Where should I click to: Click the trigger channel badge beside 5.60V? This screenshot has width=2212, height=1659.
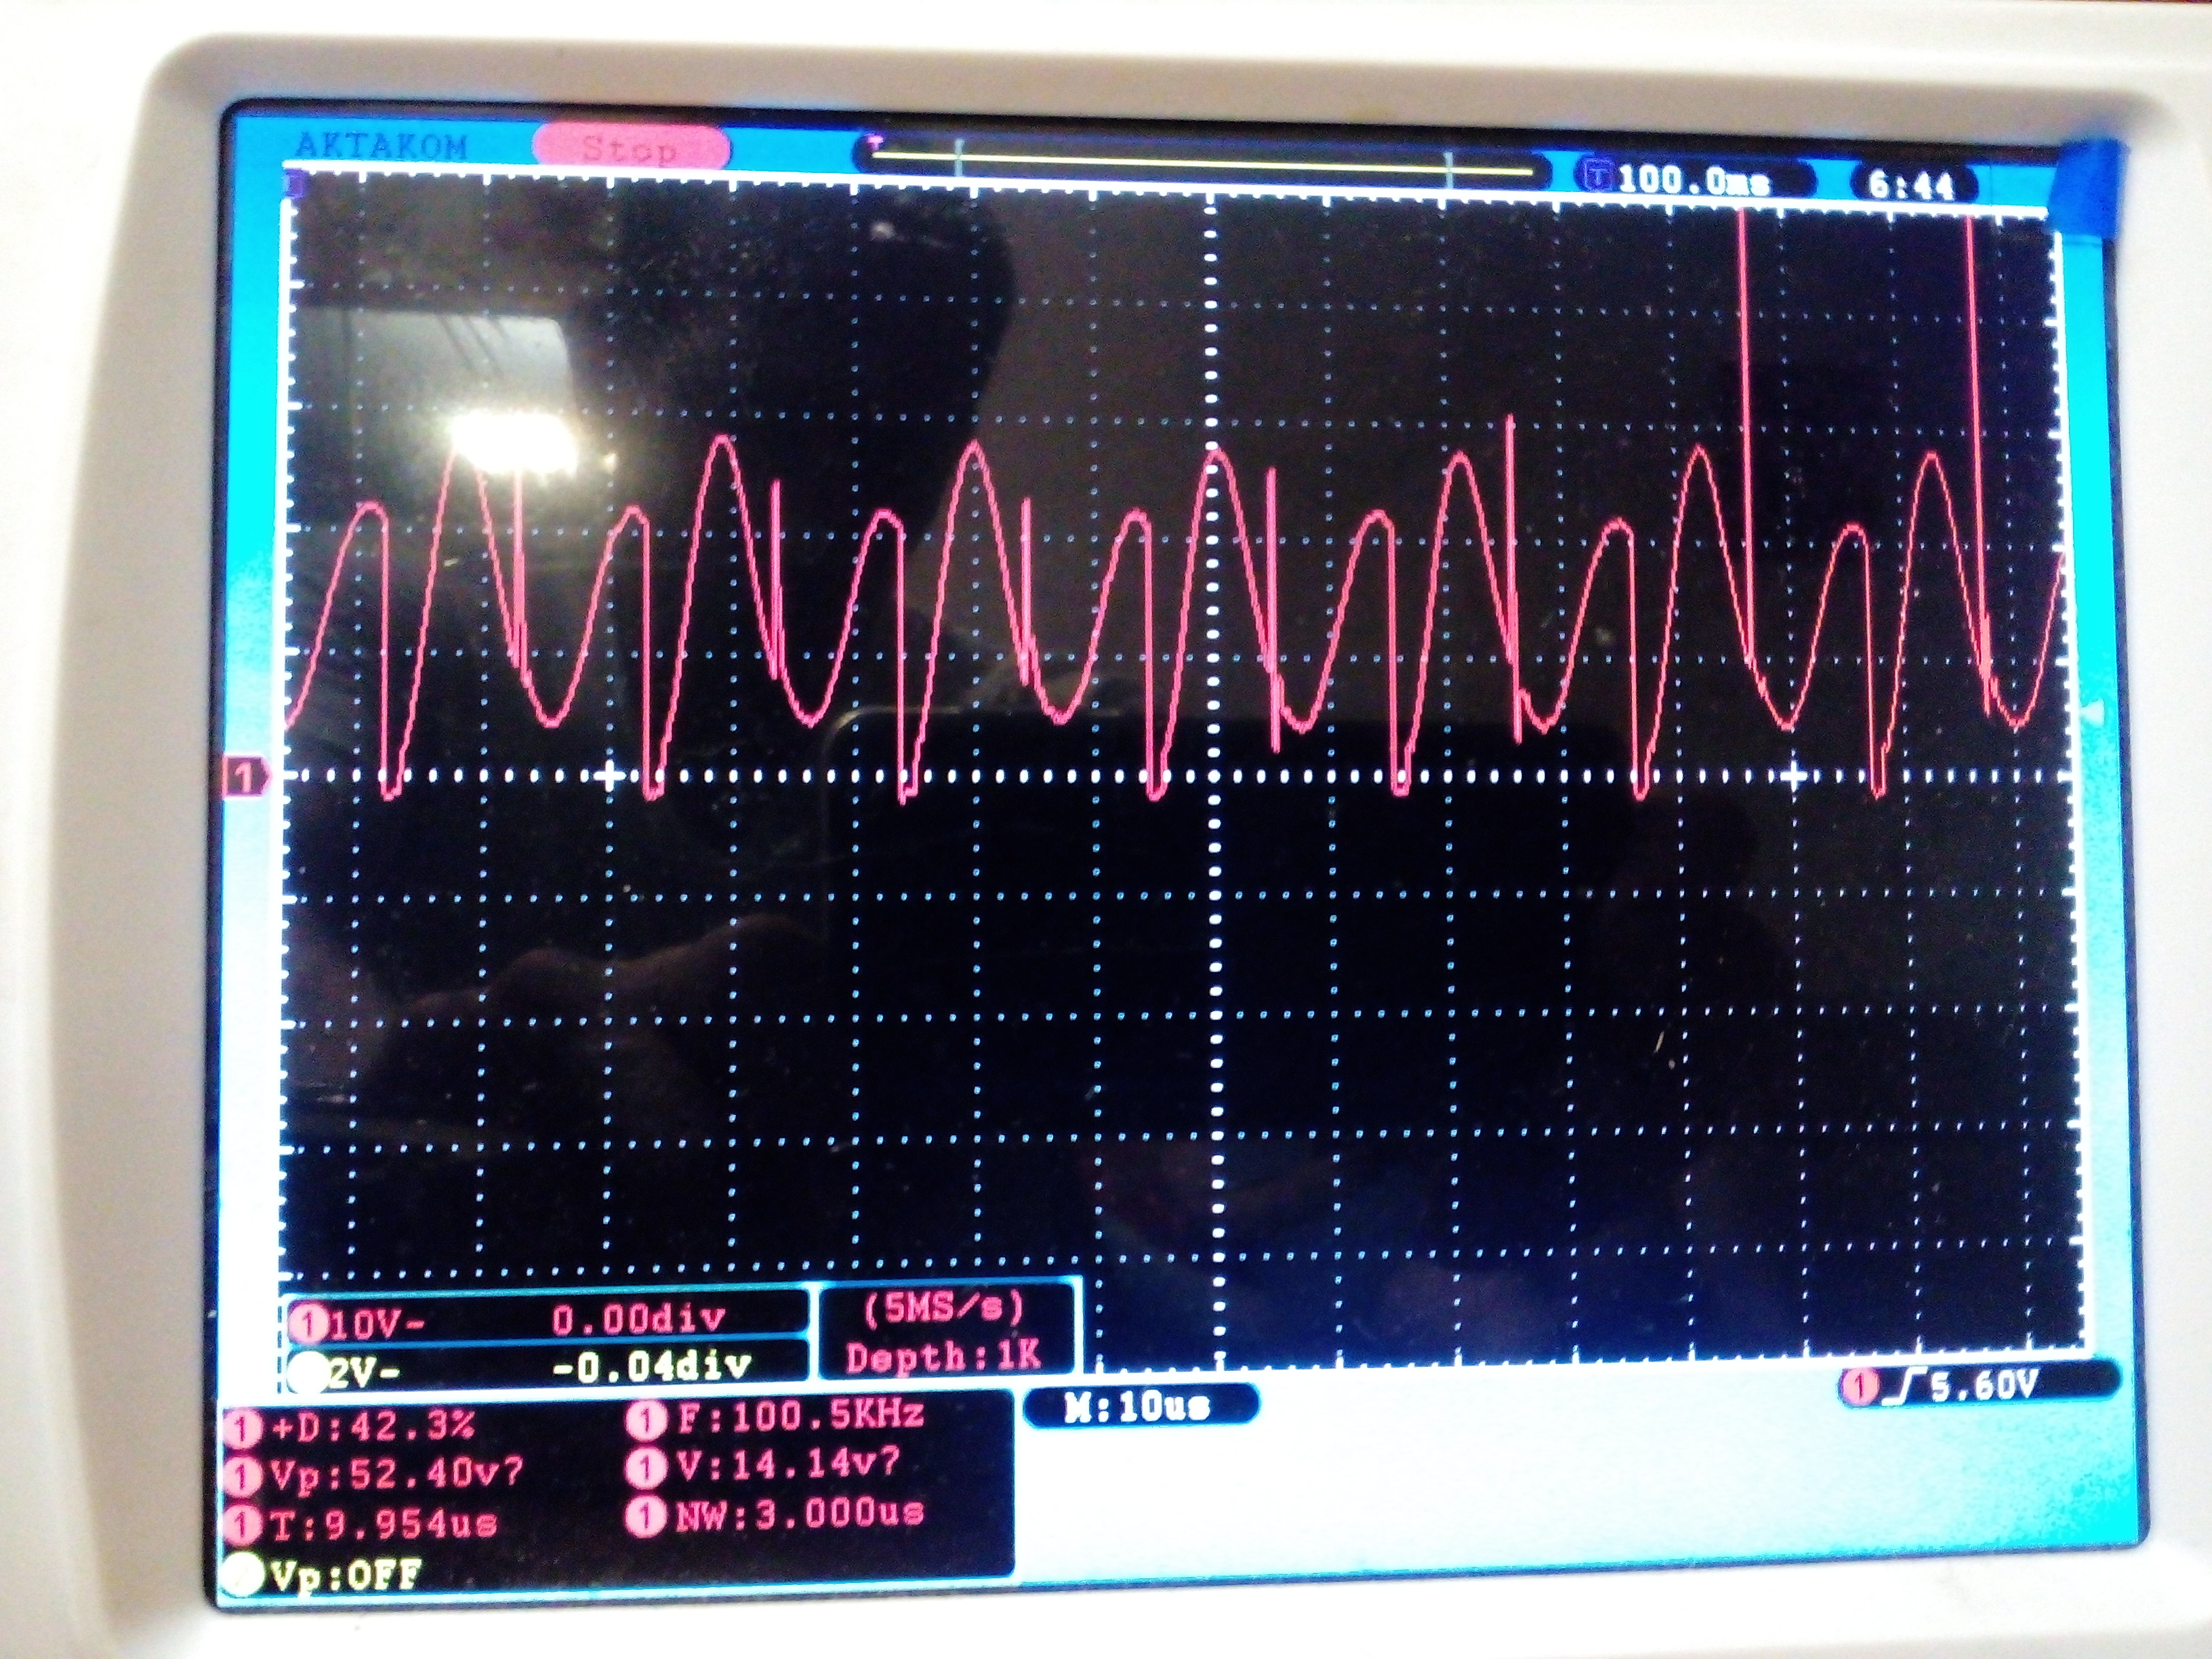pyautogui.click(x=1859, y=1387)
